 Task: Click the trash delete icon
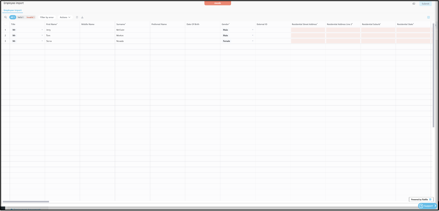[x=77, y=17]
